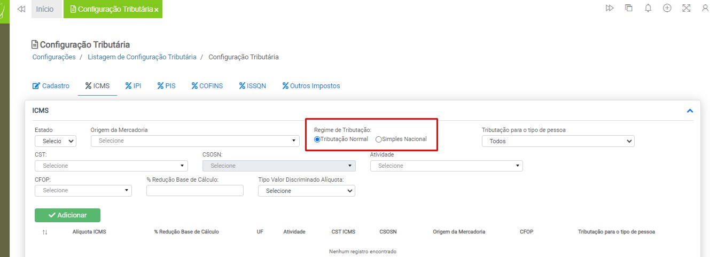The image size is (710, 257).
Task: Click the fast-forward double-arrow icon
Action: pos(610,9)
